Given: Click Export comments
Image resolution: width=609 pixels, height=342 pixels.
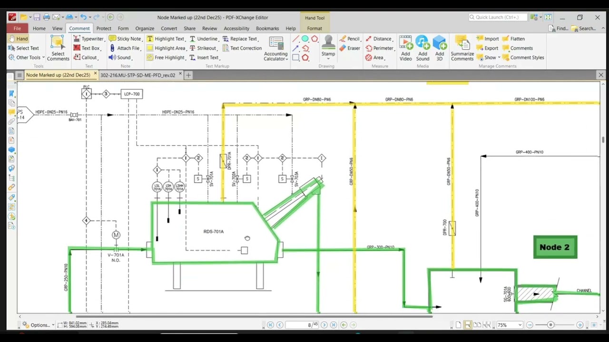Looking at the screenshot, I should (x=488, y=48).
